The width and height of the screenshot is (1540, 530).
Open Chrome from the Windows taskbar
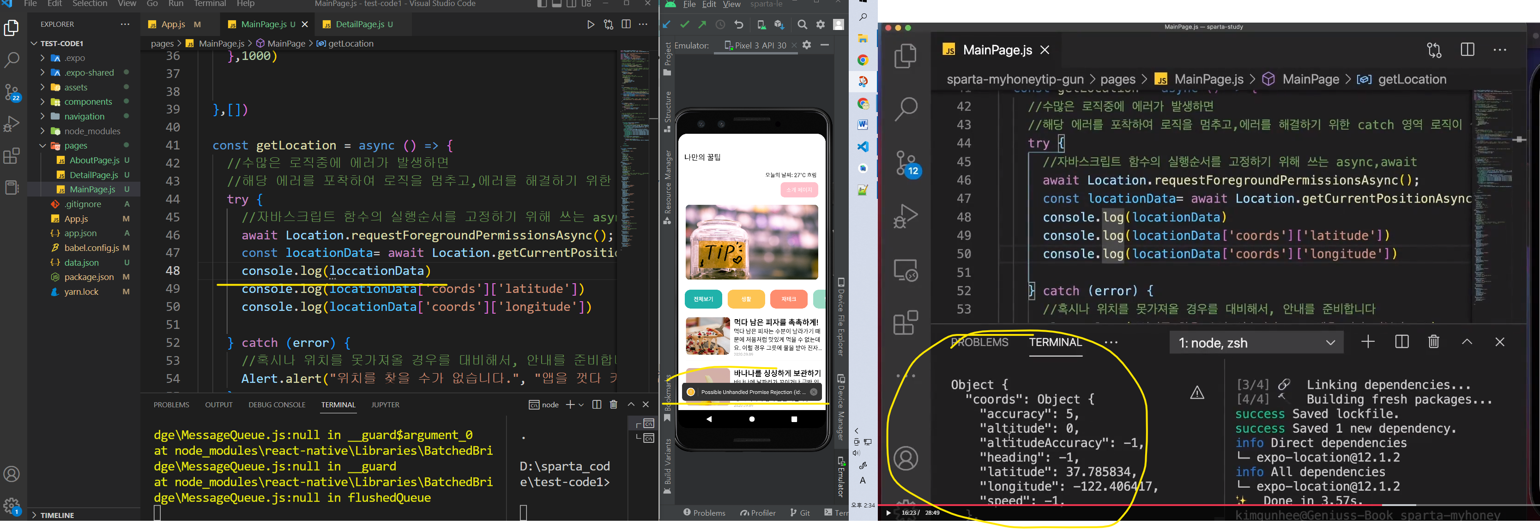point(863,60)
